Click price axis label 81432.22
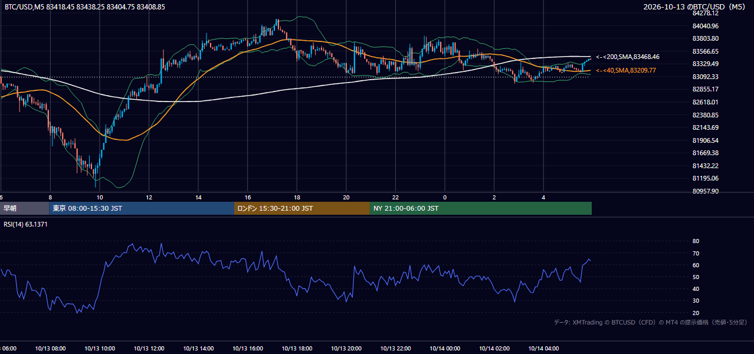This screenshot has width=754, height=354. 706,166
